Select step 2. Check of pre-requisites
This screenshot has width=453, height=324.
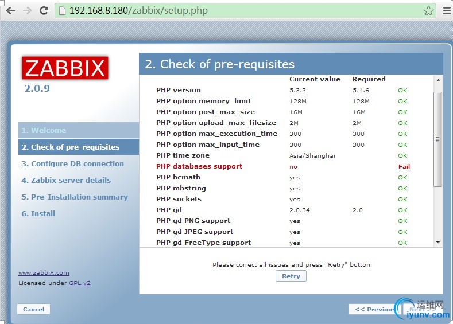point(79,147)
